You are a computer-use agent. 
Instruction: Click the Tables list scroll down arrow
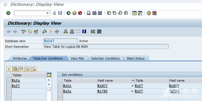(x=49, y=85)
